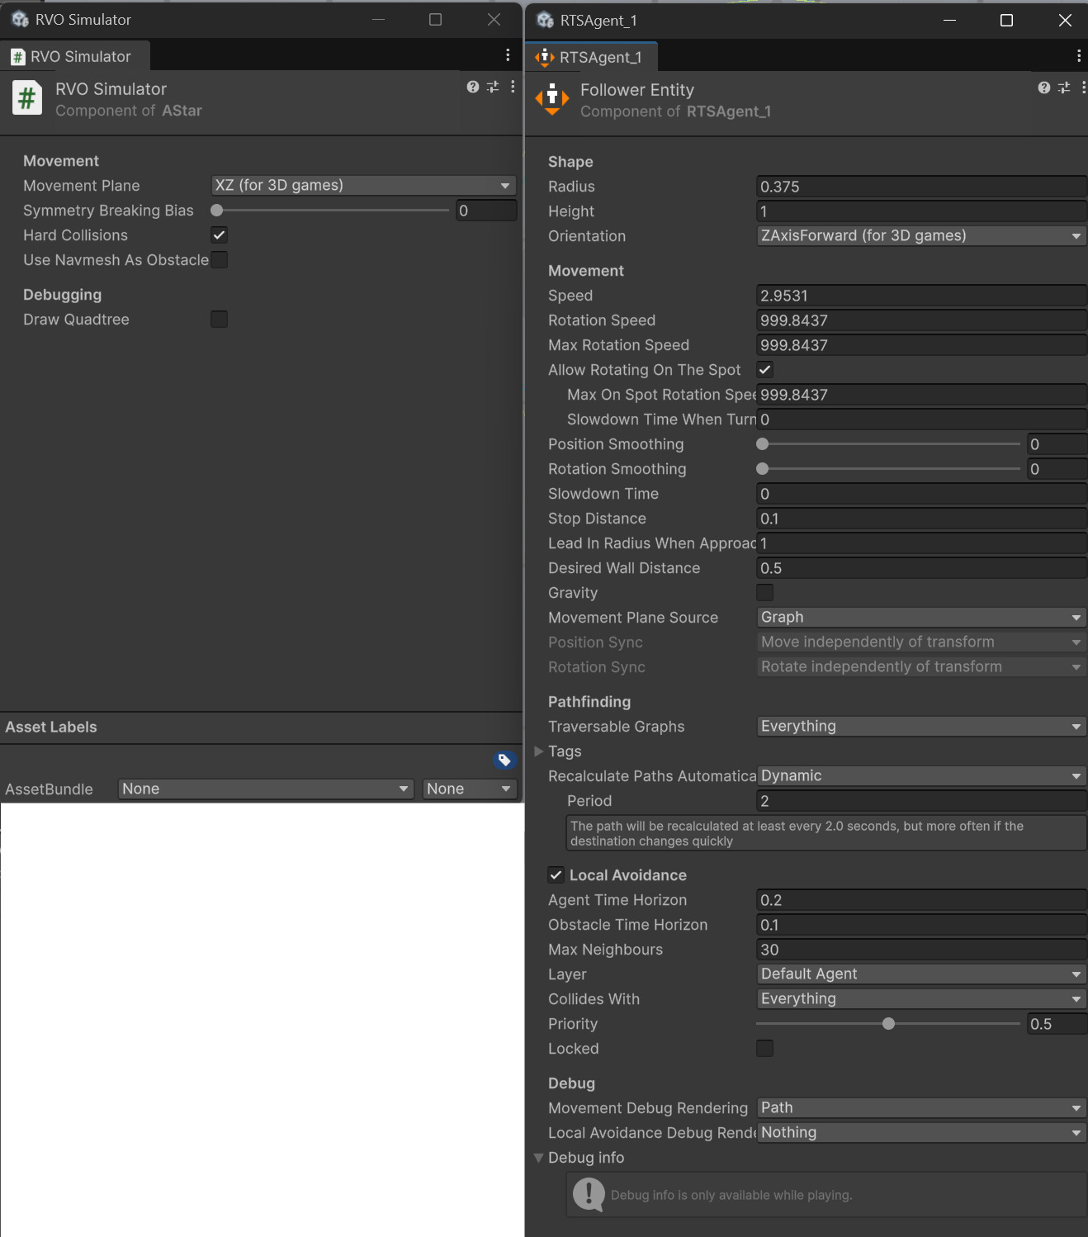
Task: Click the Asset Labels tag icon
Action: (x=504, y=760)
